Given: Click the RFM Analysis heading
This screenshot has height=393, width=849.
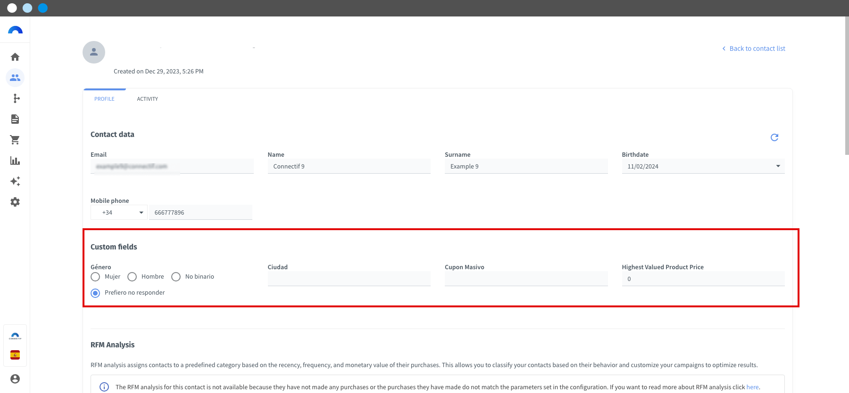Looking at the screenshot, I should click(112, 345).
